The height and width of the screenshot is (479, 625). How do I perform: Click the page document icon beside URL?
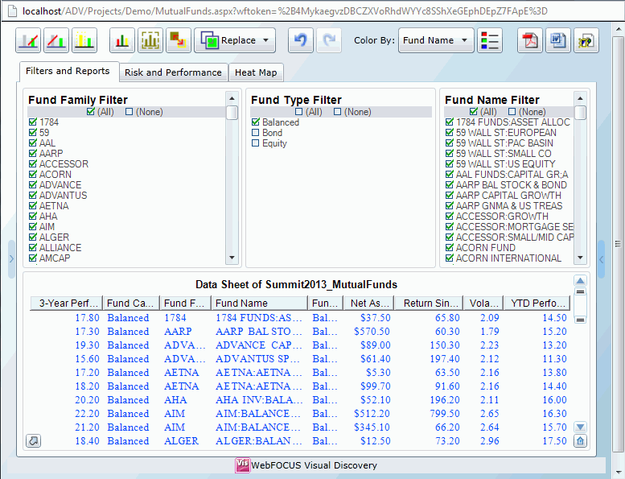[x=12, y=10]
